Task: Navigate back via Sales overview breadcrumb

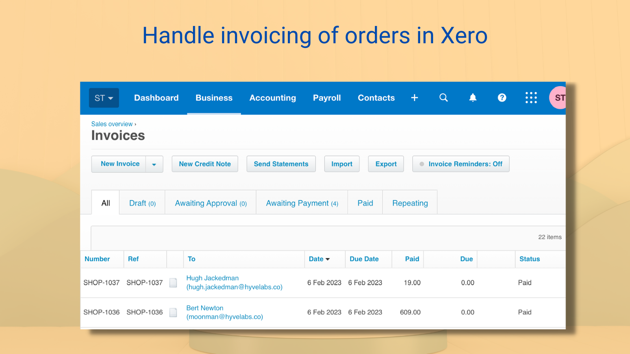Action: [x=111, y=124]
